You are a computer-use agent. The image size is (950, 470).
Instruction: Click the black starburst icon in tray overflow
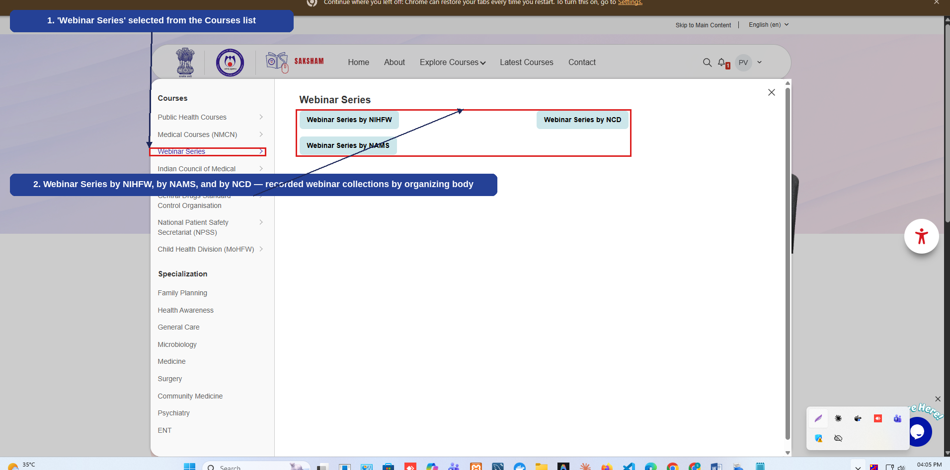point(838,418)
